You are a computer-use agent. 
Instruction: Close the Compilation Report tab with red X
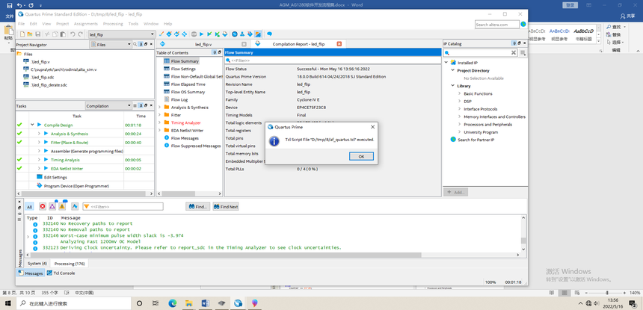339,44
